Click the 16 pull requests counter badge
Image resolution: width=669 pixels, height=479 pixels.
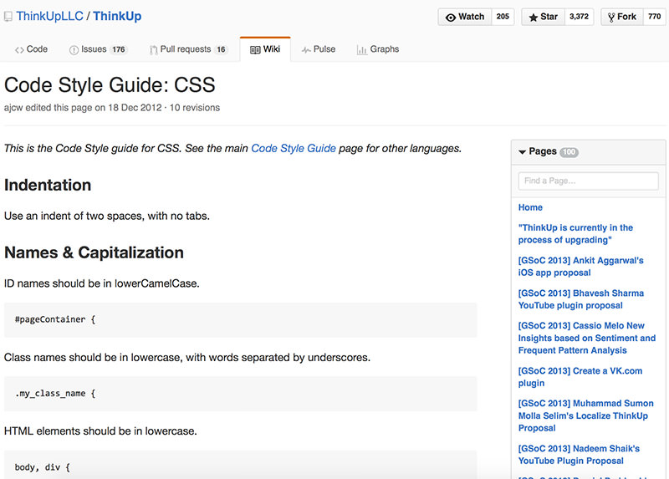point(221,49)
